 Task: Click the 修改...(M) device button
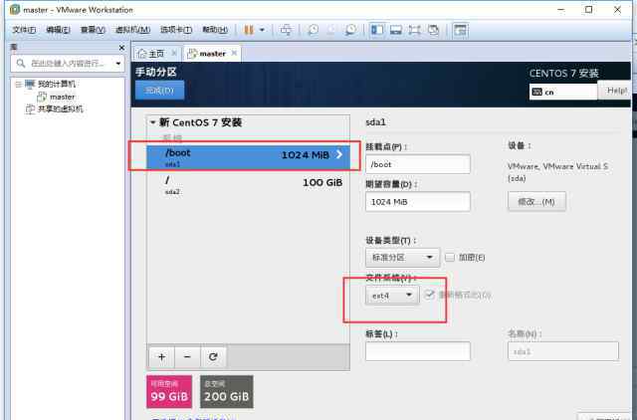pos(536,201)
